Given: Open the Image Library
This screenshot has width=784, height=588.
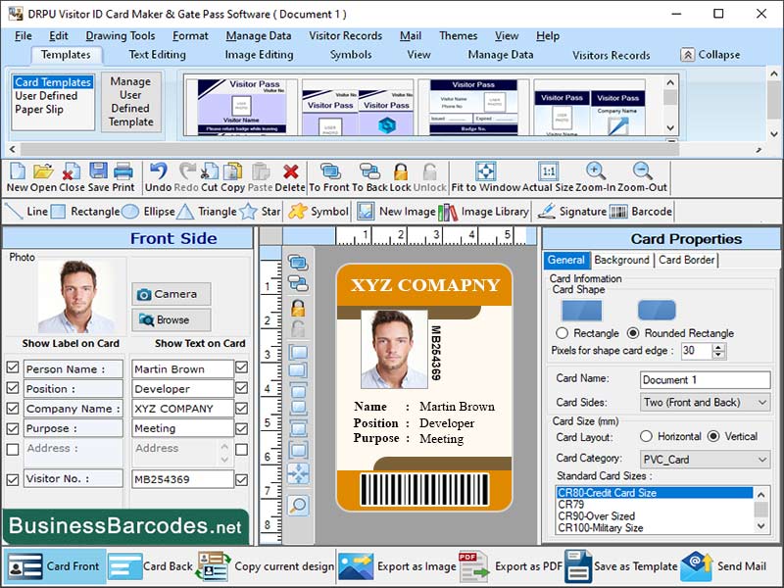Looking at the screenshot, I should click(480, 212).
